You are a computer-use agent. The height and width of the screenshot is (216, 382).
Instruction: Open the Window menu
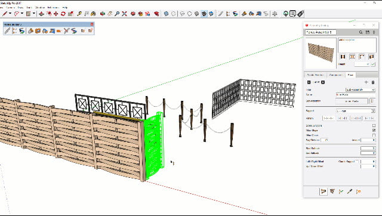click(x=40, y=8)
